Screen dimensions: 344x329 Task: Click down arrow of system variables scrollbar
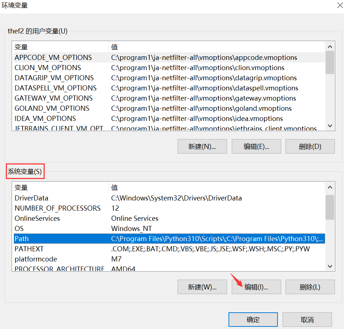(330, 266)
